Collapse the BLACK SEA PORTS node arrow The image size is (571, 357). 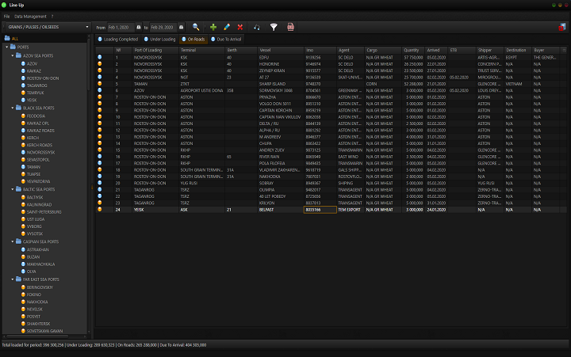(x=13, y=108)
